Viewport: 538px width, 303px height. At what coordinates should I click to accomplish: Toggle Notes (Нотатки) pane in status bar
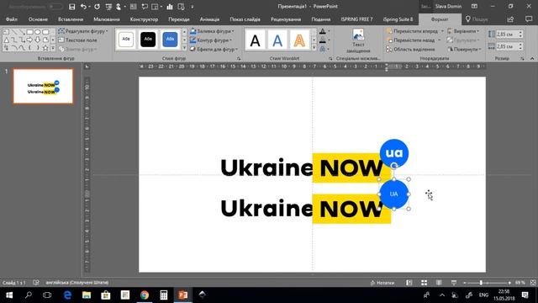[382, 283]
